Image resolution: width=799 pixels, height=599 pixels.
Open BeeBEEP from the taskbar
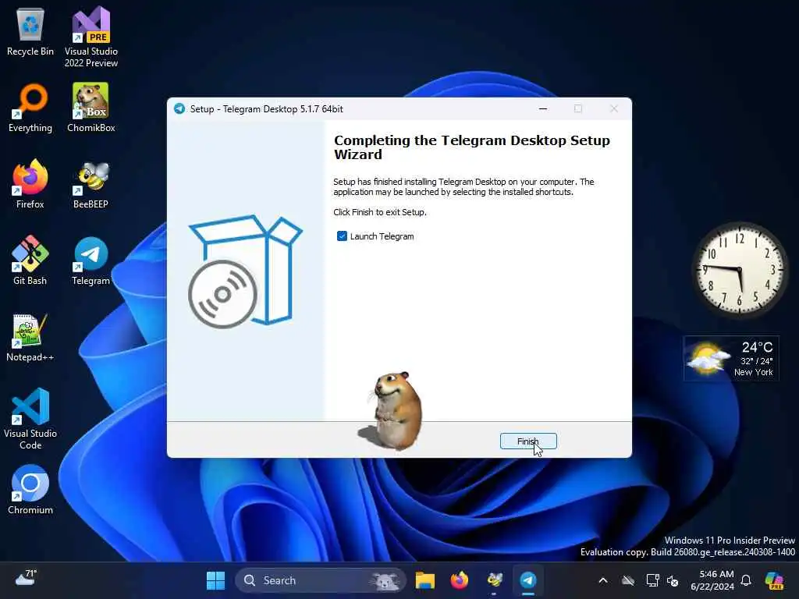494,580
